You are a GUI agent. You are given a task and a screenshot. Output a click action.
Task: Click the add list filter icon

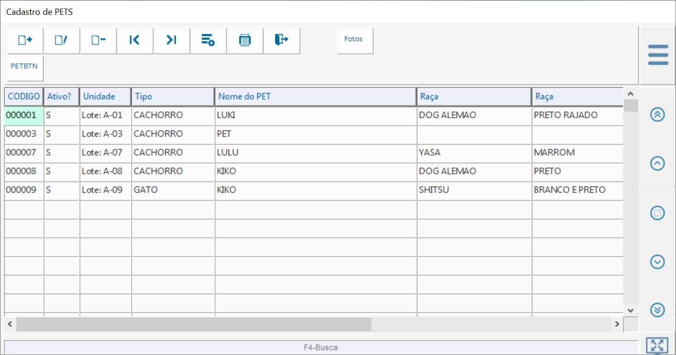[x=208, y=41]
